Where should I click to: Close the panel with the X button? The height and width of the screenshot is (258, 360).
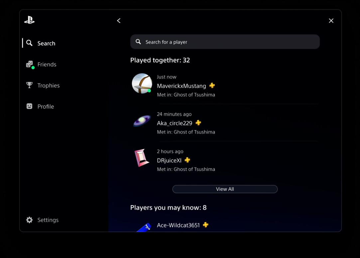[x=331, y=21]
